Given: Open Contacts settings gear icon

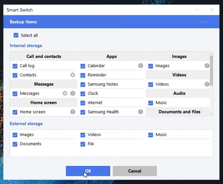Looking at the screenshot, I should coord(73,75).
